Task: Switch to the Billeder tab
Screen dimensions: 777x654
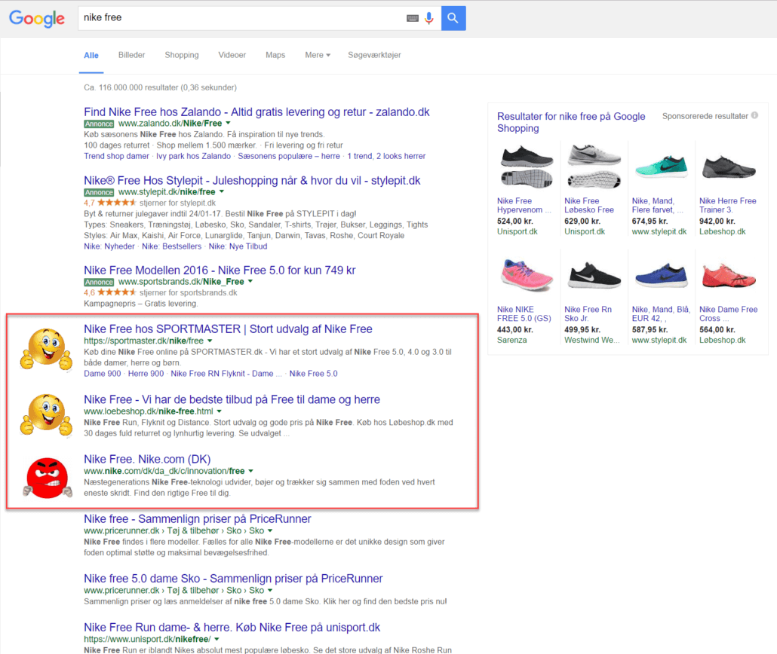Action: pos(131,55)
